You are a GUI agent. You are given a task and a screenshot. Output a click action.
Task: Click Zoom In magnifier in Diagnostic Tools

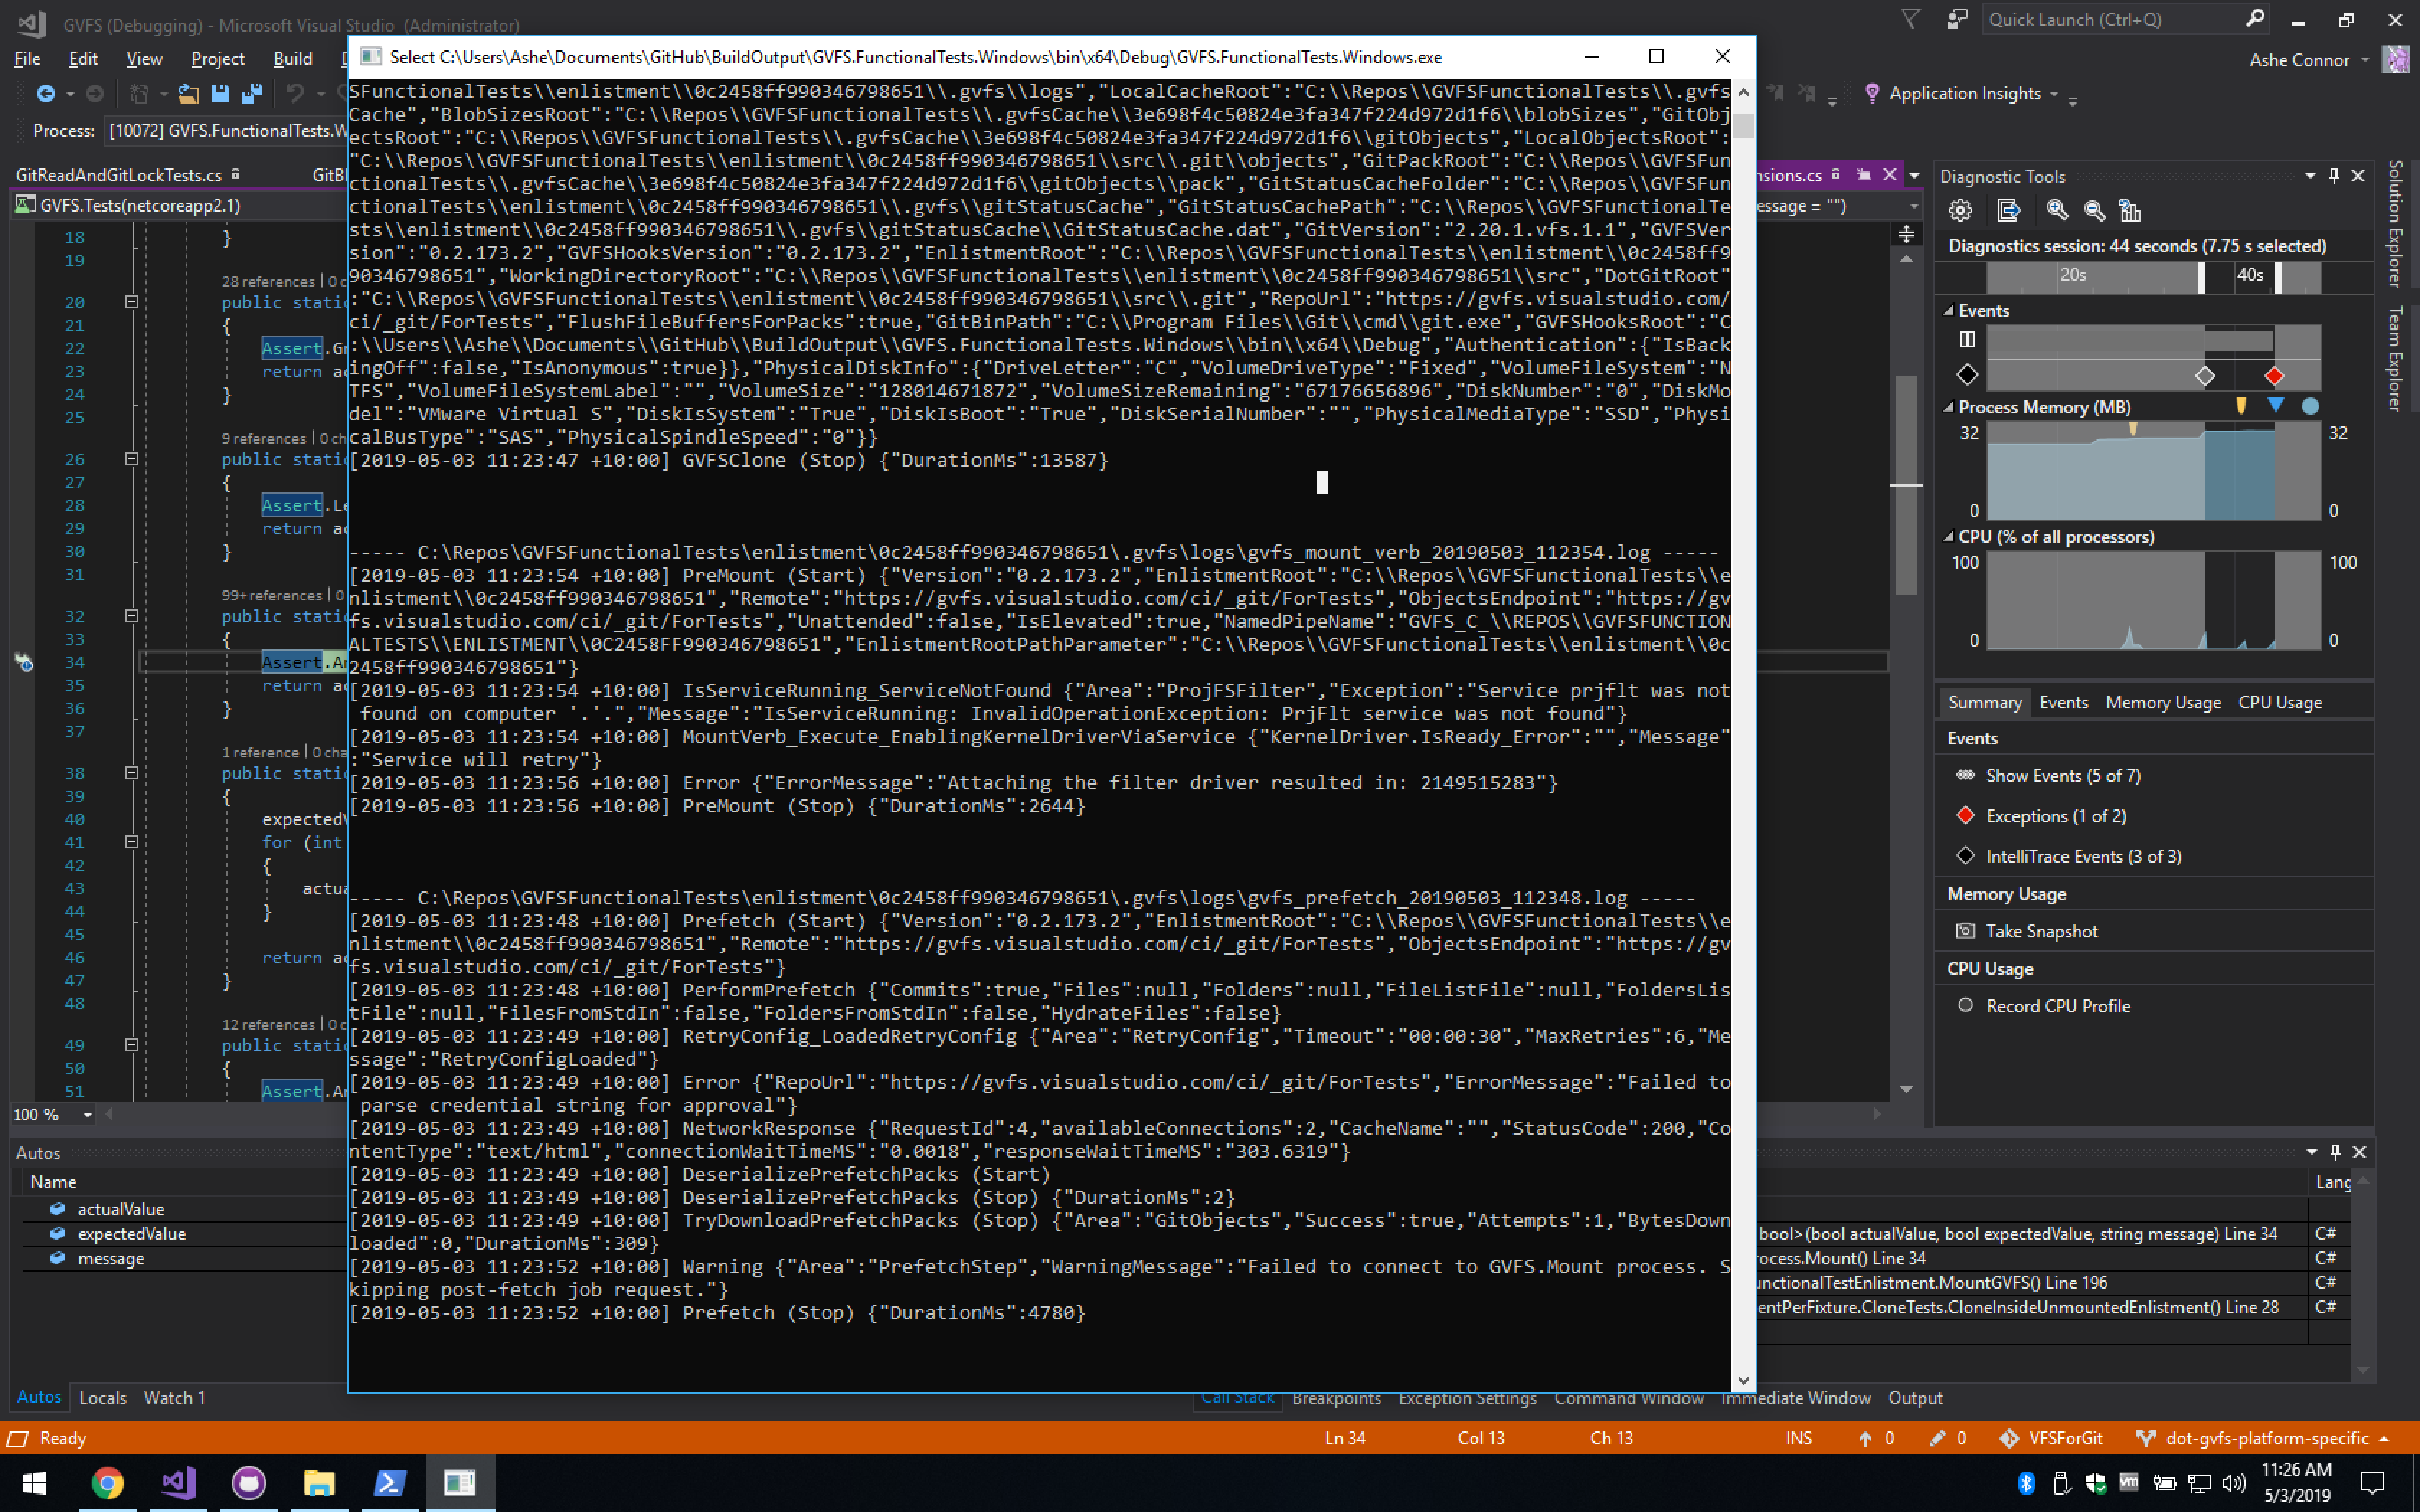point(2057,210)
